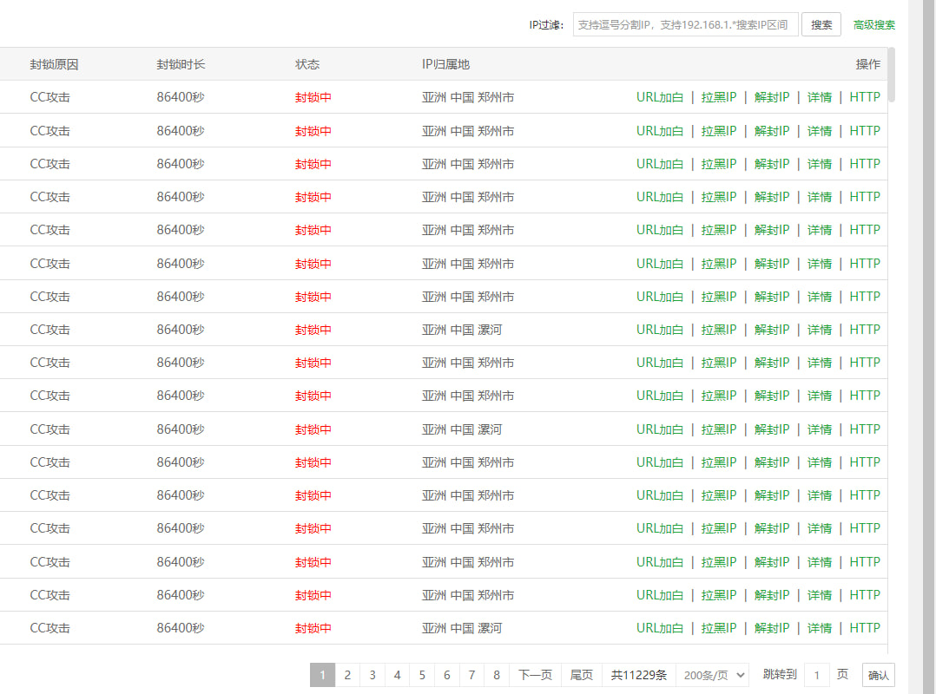Click the 下一页 next page button
The height and width of the screenshot is (694, 936).
pos(535,675)
